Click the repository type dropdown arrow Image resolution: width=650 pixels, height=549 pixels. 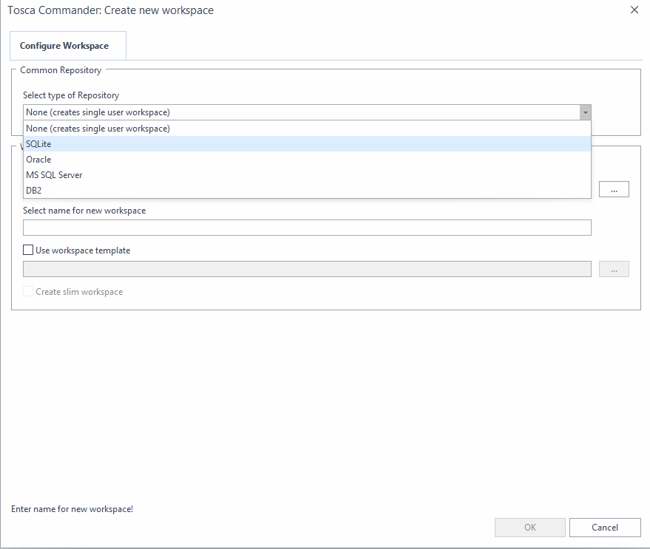coord(585,112)
